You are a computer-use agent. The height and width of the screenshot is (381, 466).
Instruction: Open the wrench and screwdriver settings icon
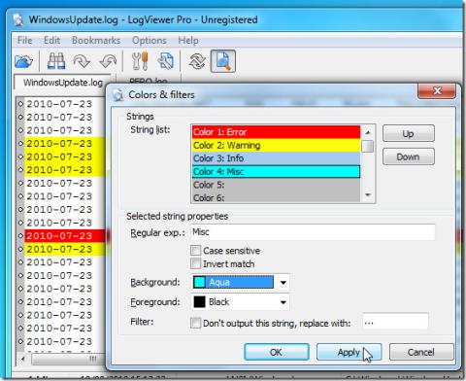click(x=140, y=61)
